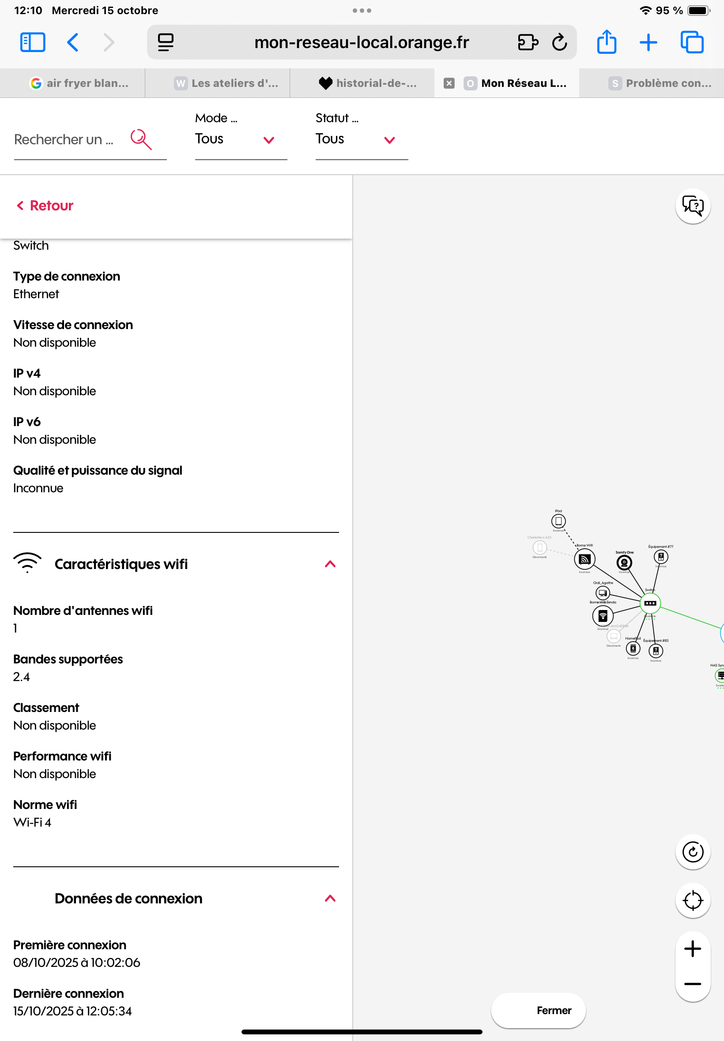The width and height of the screenshot is (724, 1041).
Task: Click the Borne Wifi node icon
Action: coord(584,559)
